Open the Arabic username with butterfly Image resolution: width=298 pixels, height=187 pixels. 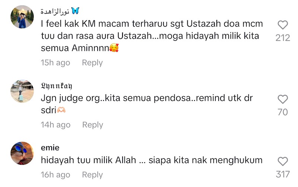point(60,11)
